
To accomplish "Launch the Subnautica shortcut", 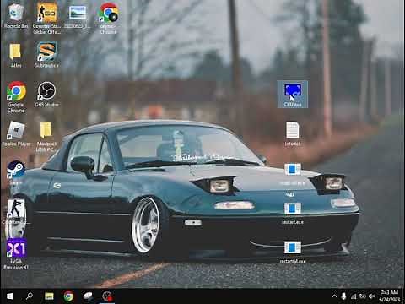I will (46, 55).
